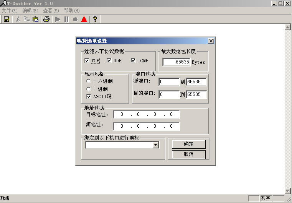The height and width of the screenshot is (203, 292).
Task: Click the Cut scissors toolbar icon
Action: (18, 19)
